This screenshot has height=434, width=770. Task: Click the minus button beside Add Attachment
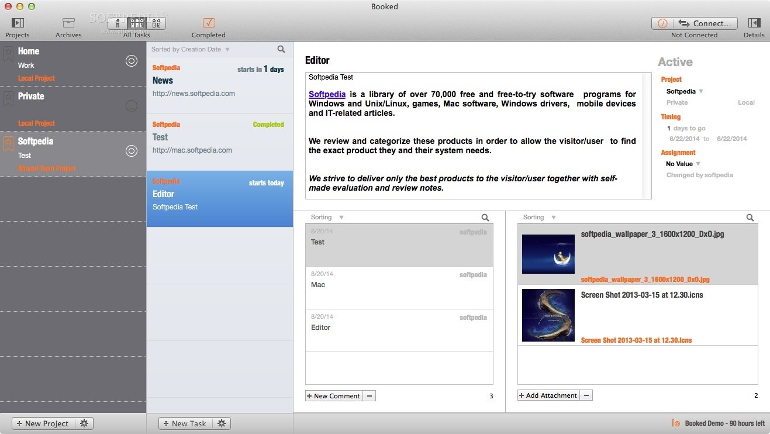[586, 395]
